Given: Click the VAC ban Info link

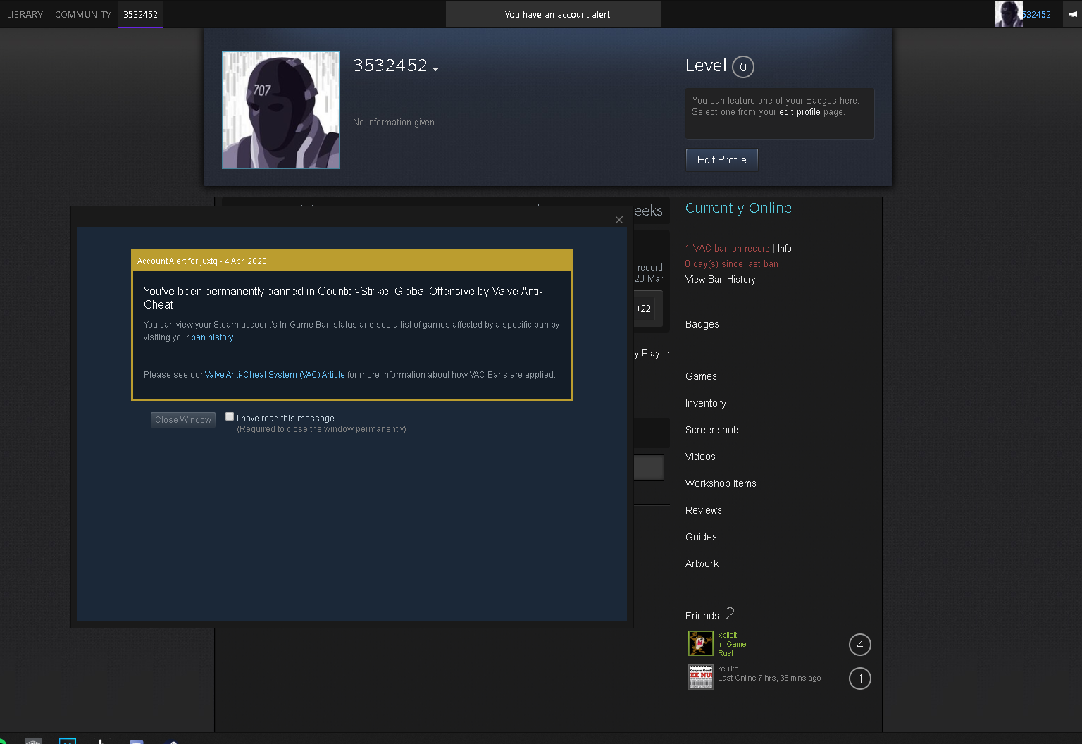Looking at the screenshot, I should click(x=785, y=249).
